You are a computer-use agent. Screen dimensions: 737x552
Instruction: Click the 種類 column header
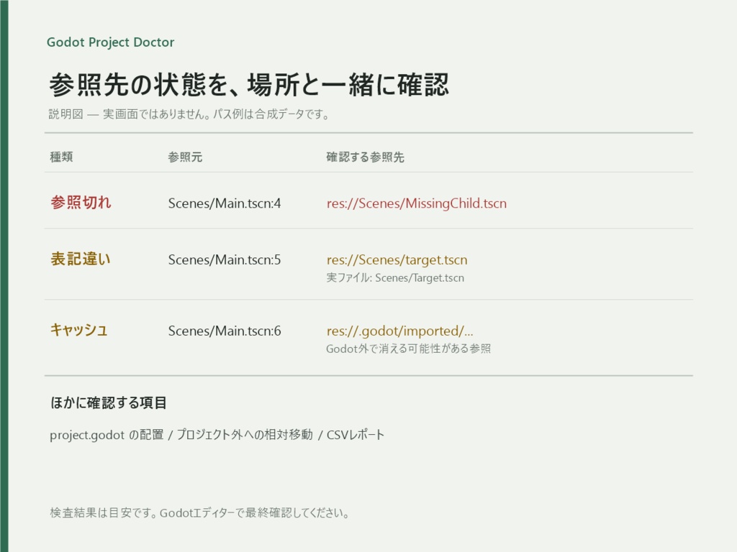pos(62,157)
